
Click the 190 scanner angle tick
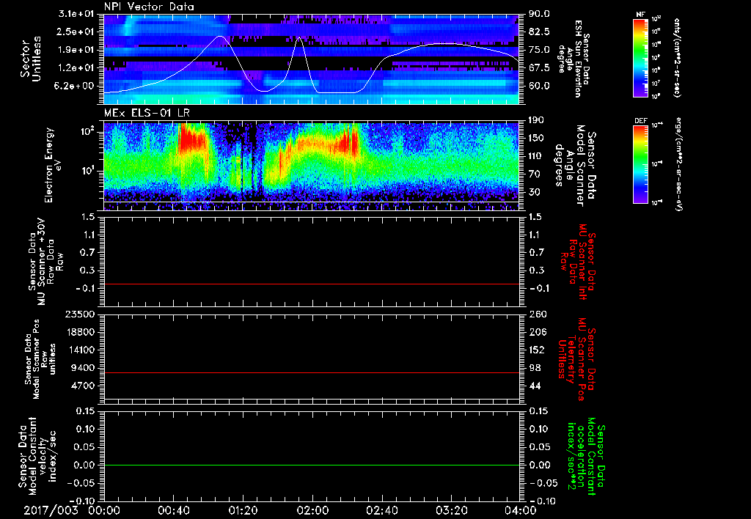coord(536,120)
